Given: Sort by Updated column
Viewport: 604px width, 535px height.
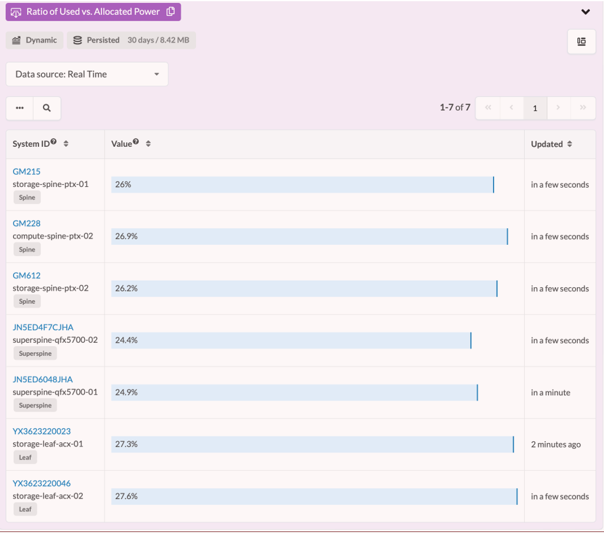Looking at the screenshot, I should (569, 144).
